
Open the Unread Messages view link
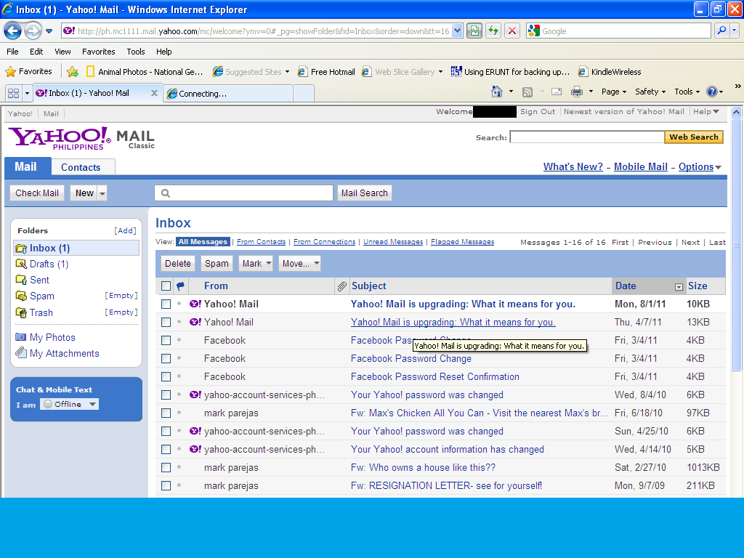coord(392,242)
